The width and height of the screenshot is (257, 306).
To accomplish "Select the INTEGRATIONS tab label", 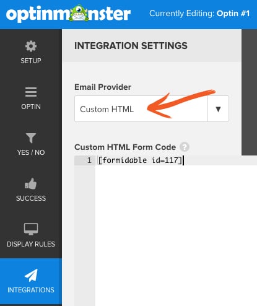I will (31, 290).
